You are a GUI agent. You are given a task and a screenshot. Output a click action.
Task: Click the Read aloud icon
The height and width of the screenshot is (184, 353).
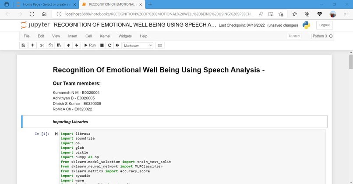point(261,14)
